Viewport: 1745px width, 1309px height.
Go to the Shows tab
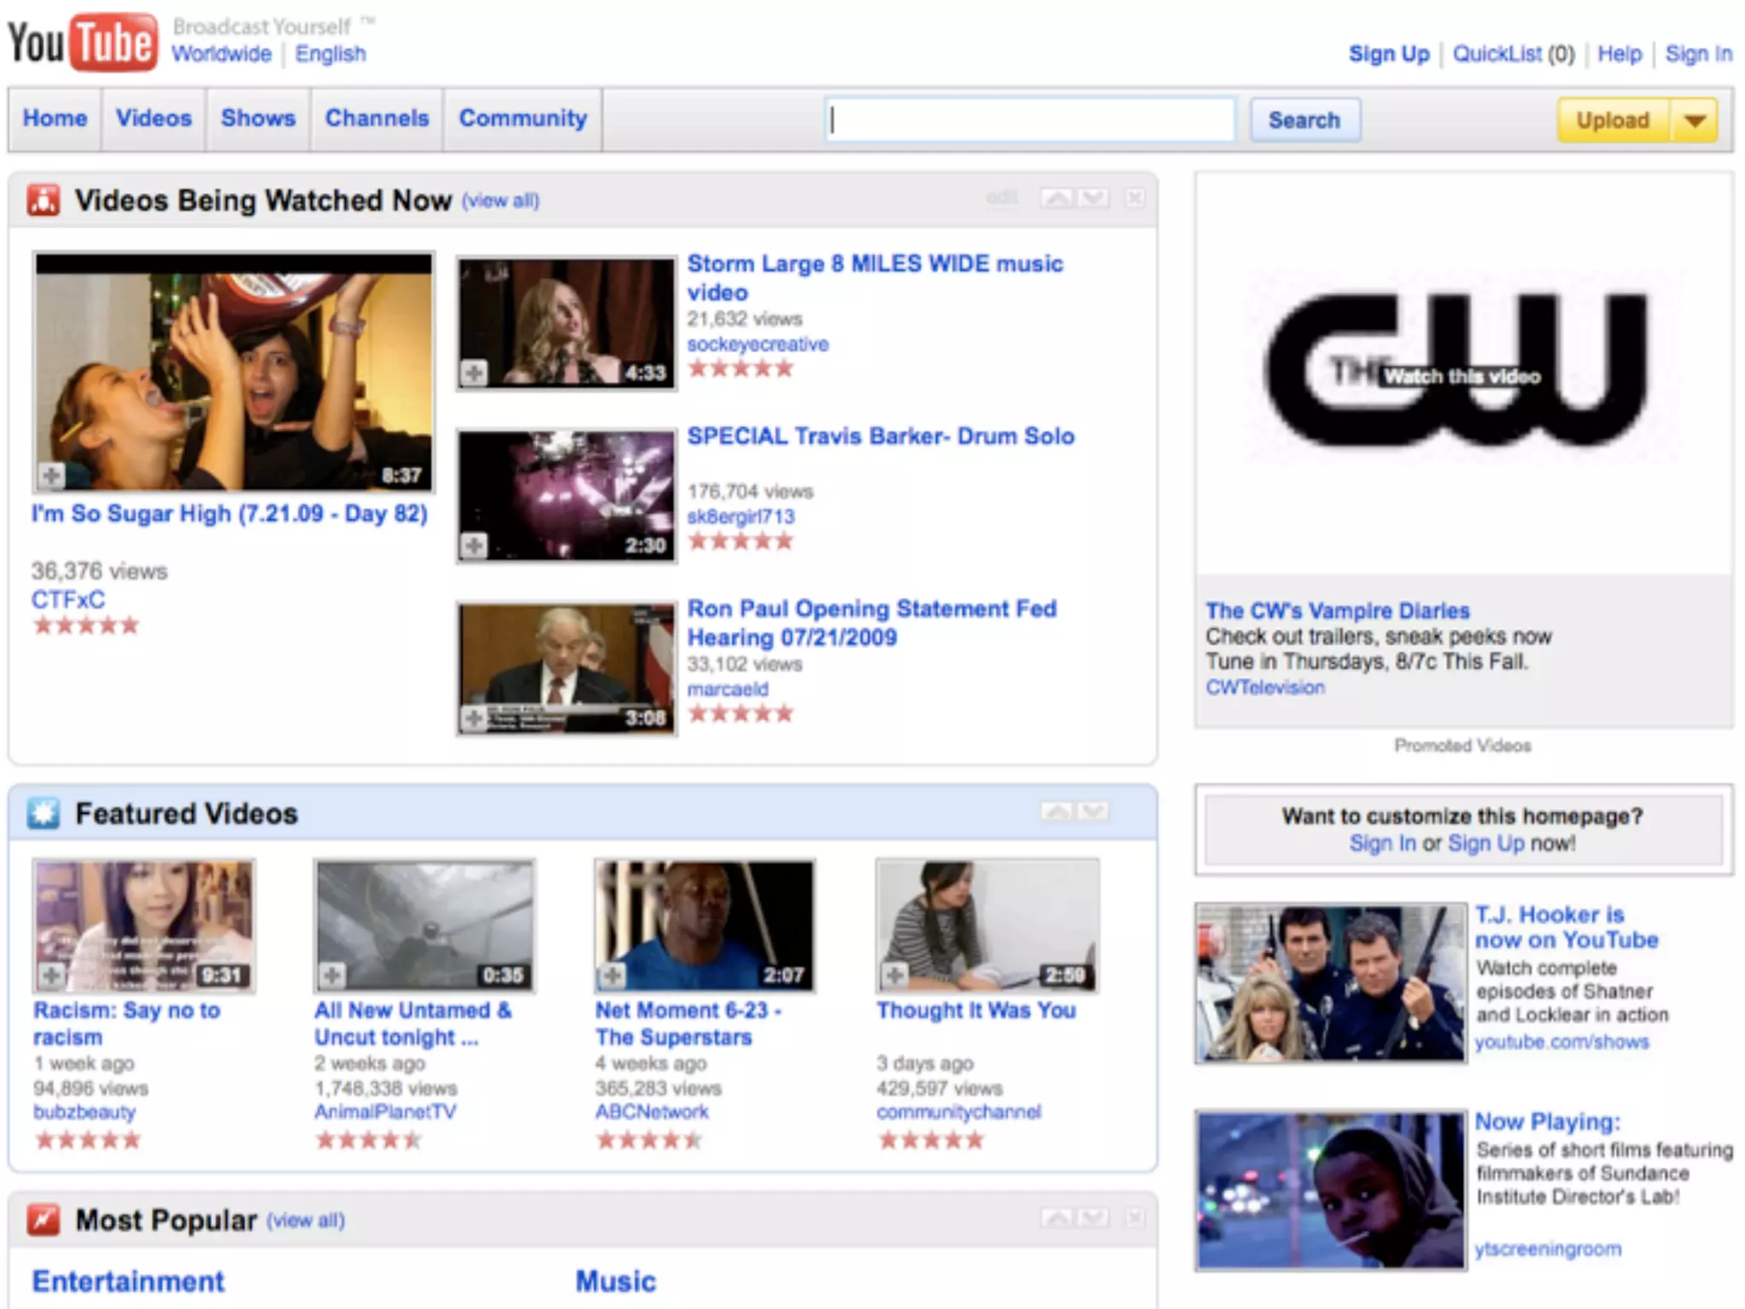pyautogui.click(x=257, y=118)
